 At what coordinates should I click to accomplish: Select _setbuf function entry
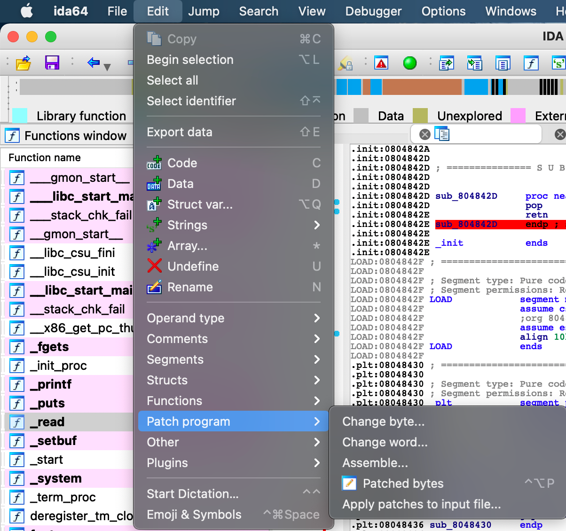coord(69,441)
